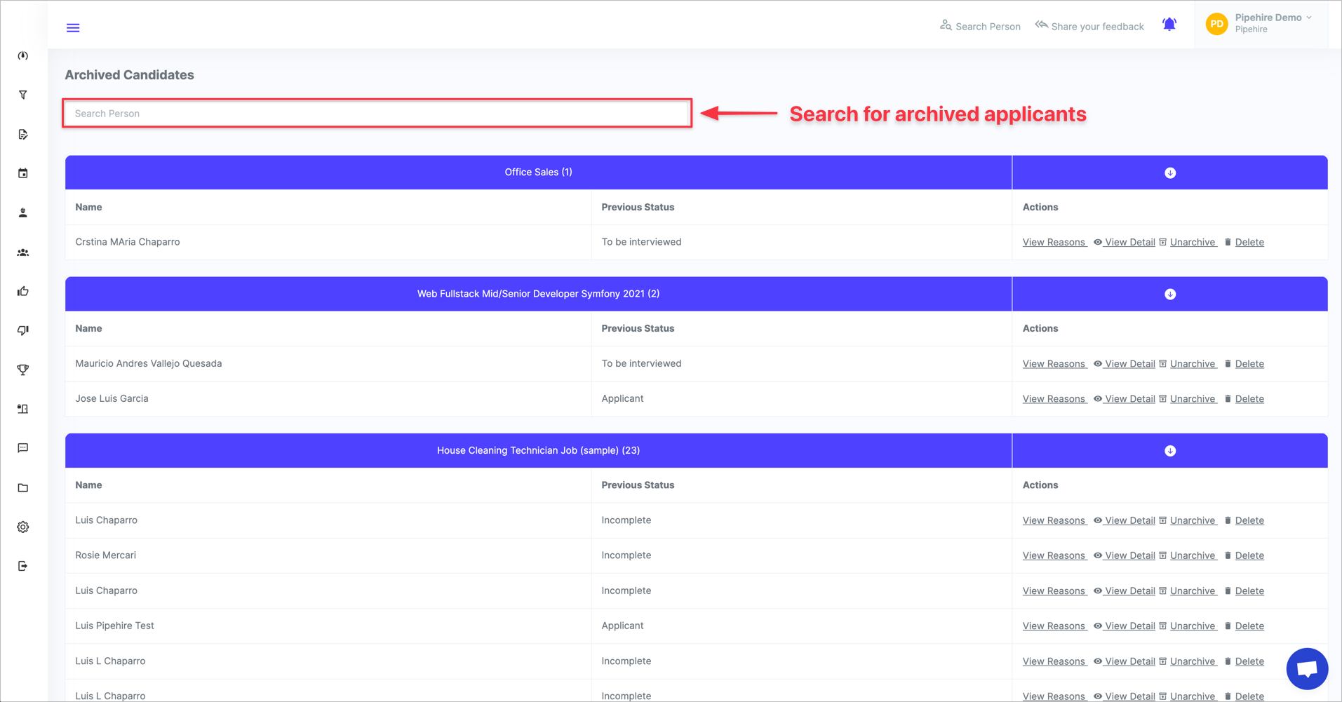Delete Jose Luis Garcia
This screenshot has height=702, width=1342.
[x=1244, y=399]
